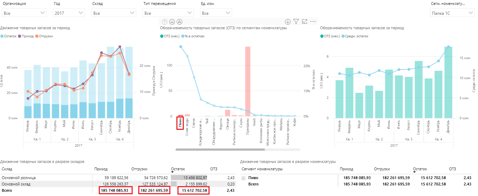Screen dimensions: 478x196
Task: Open the visual filter funnel icon
Action: point(296,21)
